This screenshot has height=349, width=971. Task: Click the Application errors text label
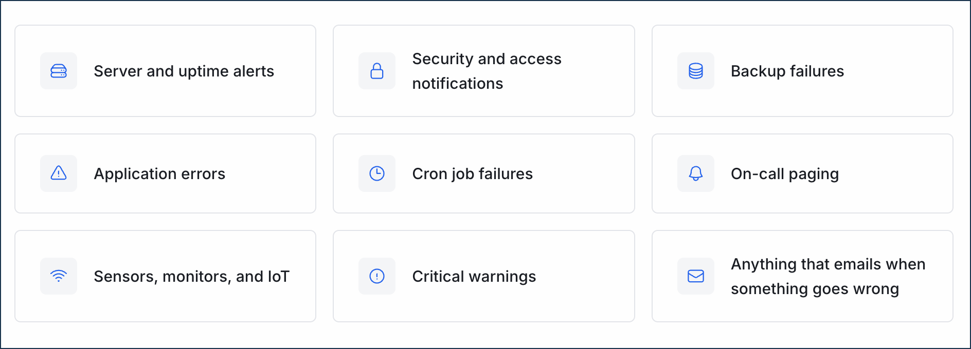(x=159, y=173)
